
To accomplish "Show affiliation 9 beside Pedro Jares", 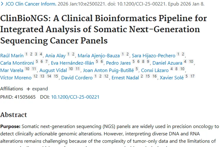I will pos(148,62).
